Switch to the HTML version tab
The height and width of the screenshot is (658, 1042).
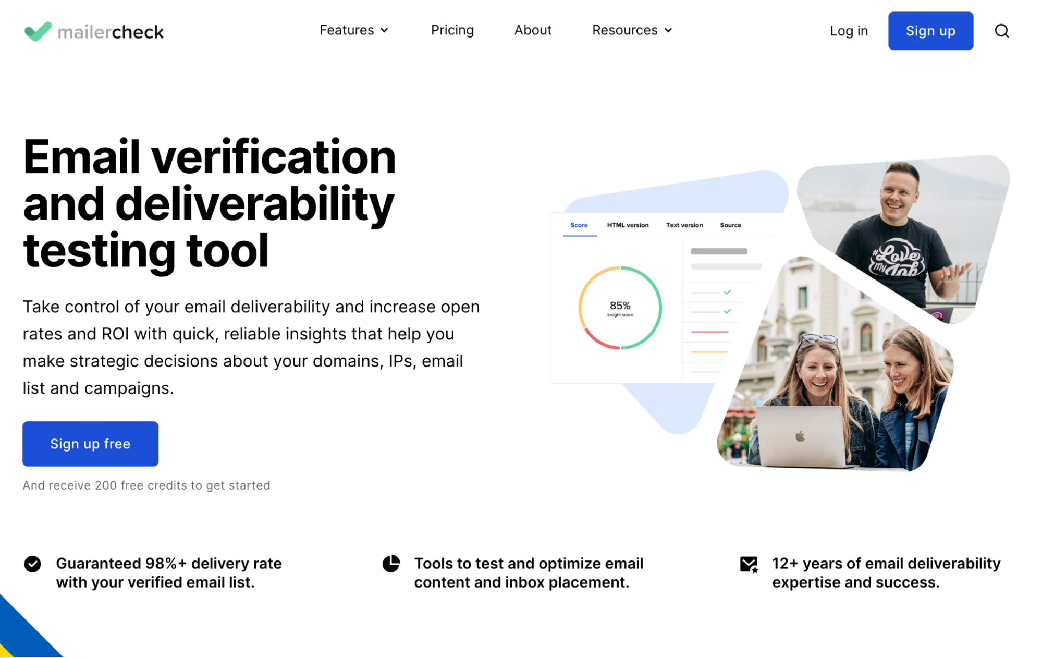(628, 225)
